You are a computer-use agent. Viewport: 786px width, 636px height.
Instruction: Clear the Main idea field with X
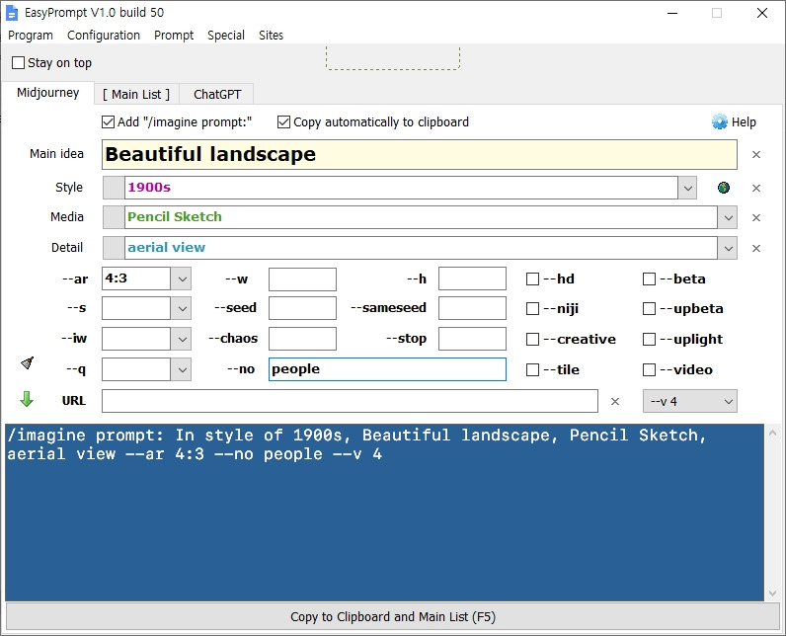pyautogui.click(x=756, y=154)
